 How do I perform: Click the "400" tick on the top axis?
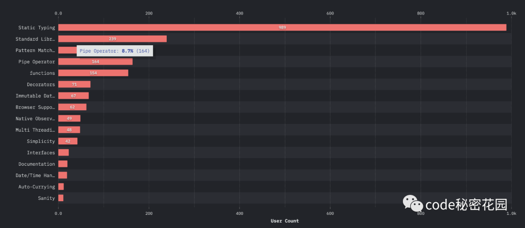(239, 14)
